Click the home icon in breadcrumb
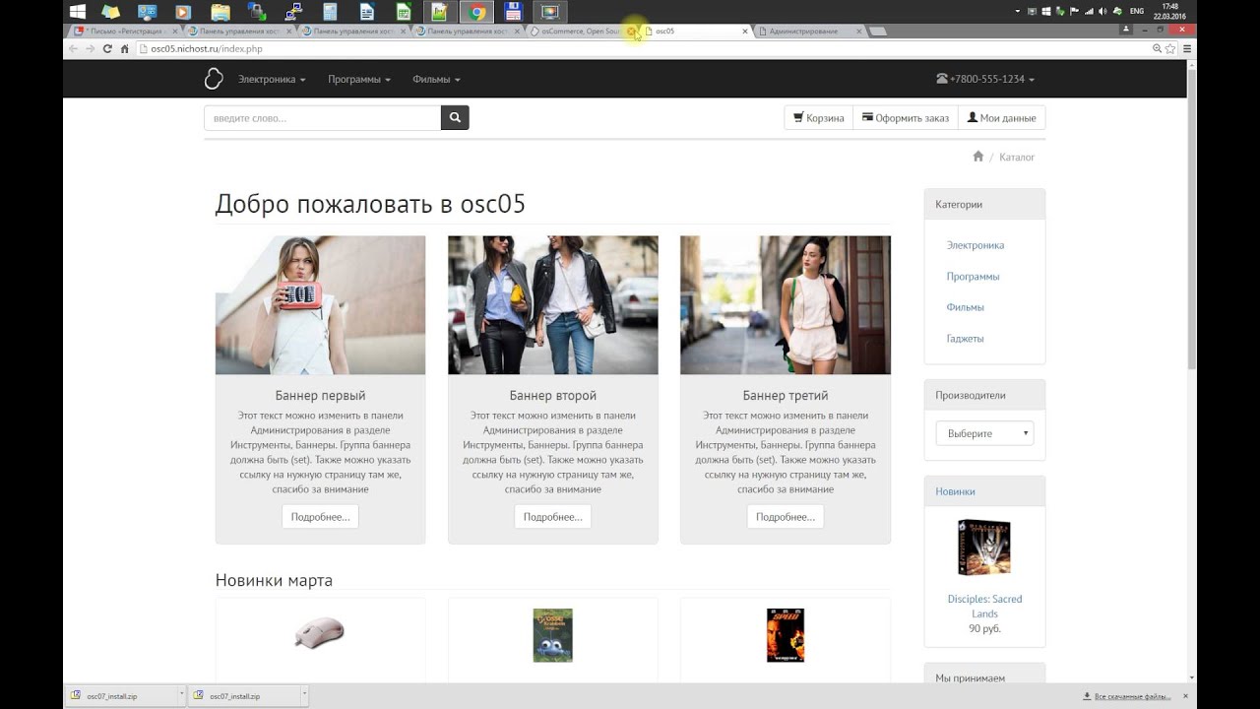The width and height of the screenshot is (1260, 709). point(977,157)
